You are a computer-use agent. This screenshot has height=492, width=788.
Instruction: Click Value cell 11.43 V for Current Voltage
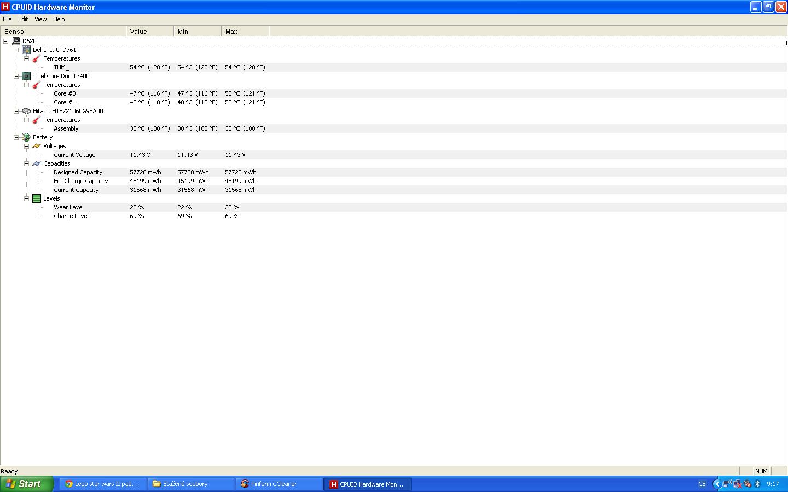tap(140, 155)
